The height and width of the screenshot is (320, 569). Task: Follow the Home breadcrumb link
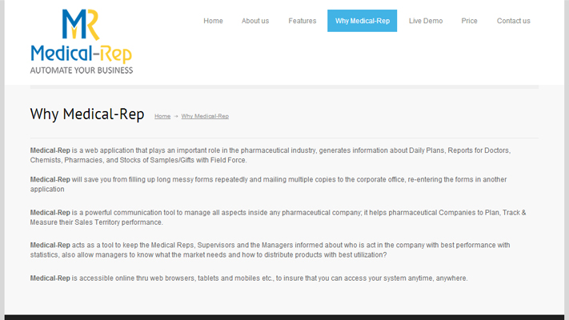[162, 116]
